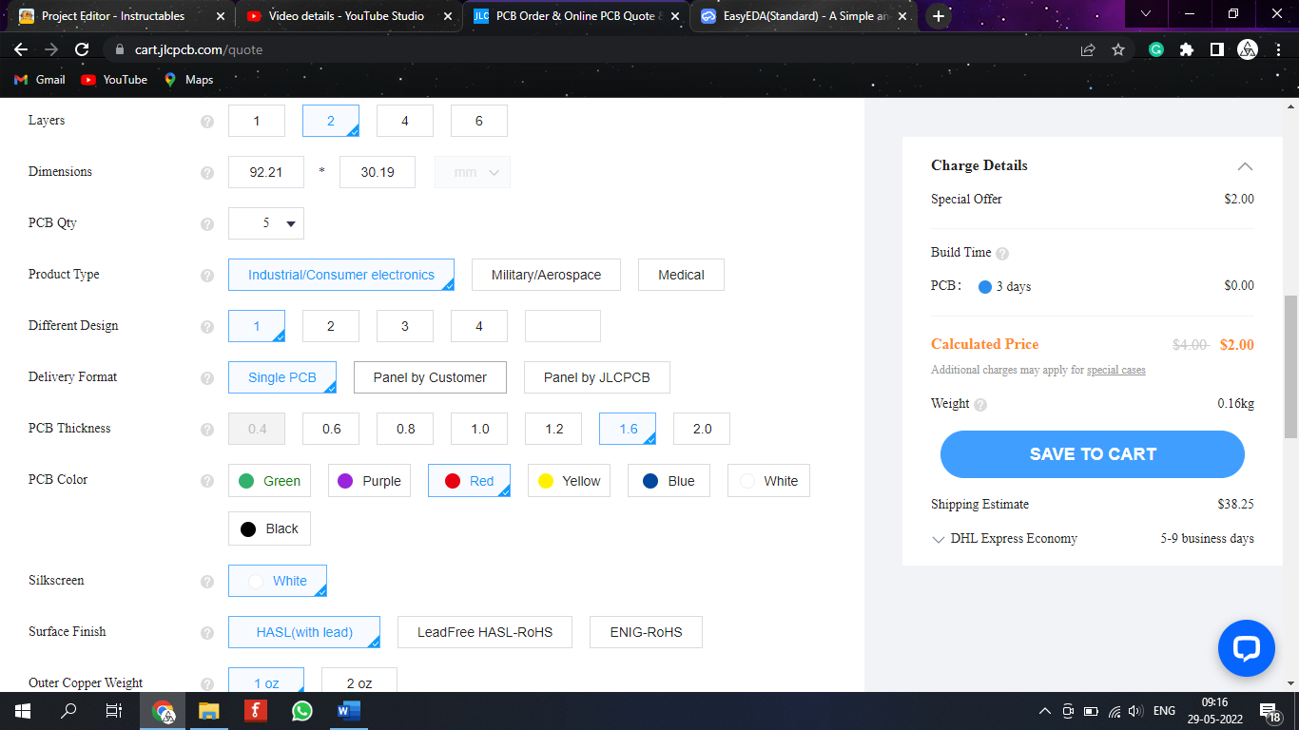Open help icon next to PCB Qty

tap(207, 224)
